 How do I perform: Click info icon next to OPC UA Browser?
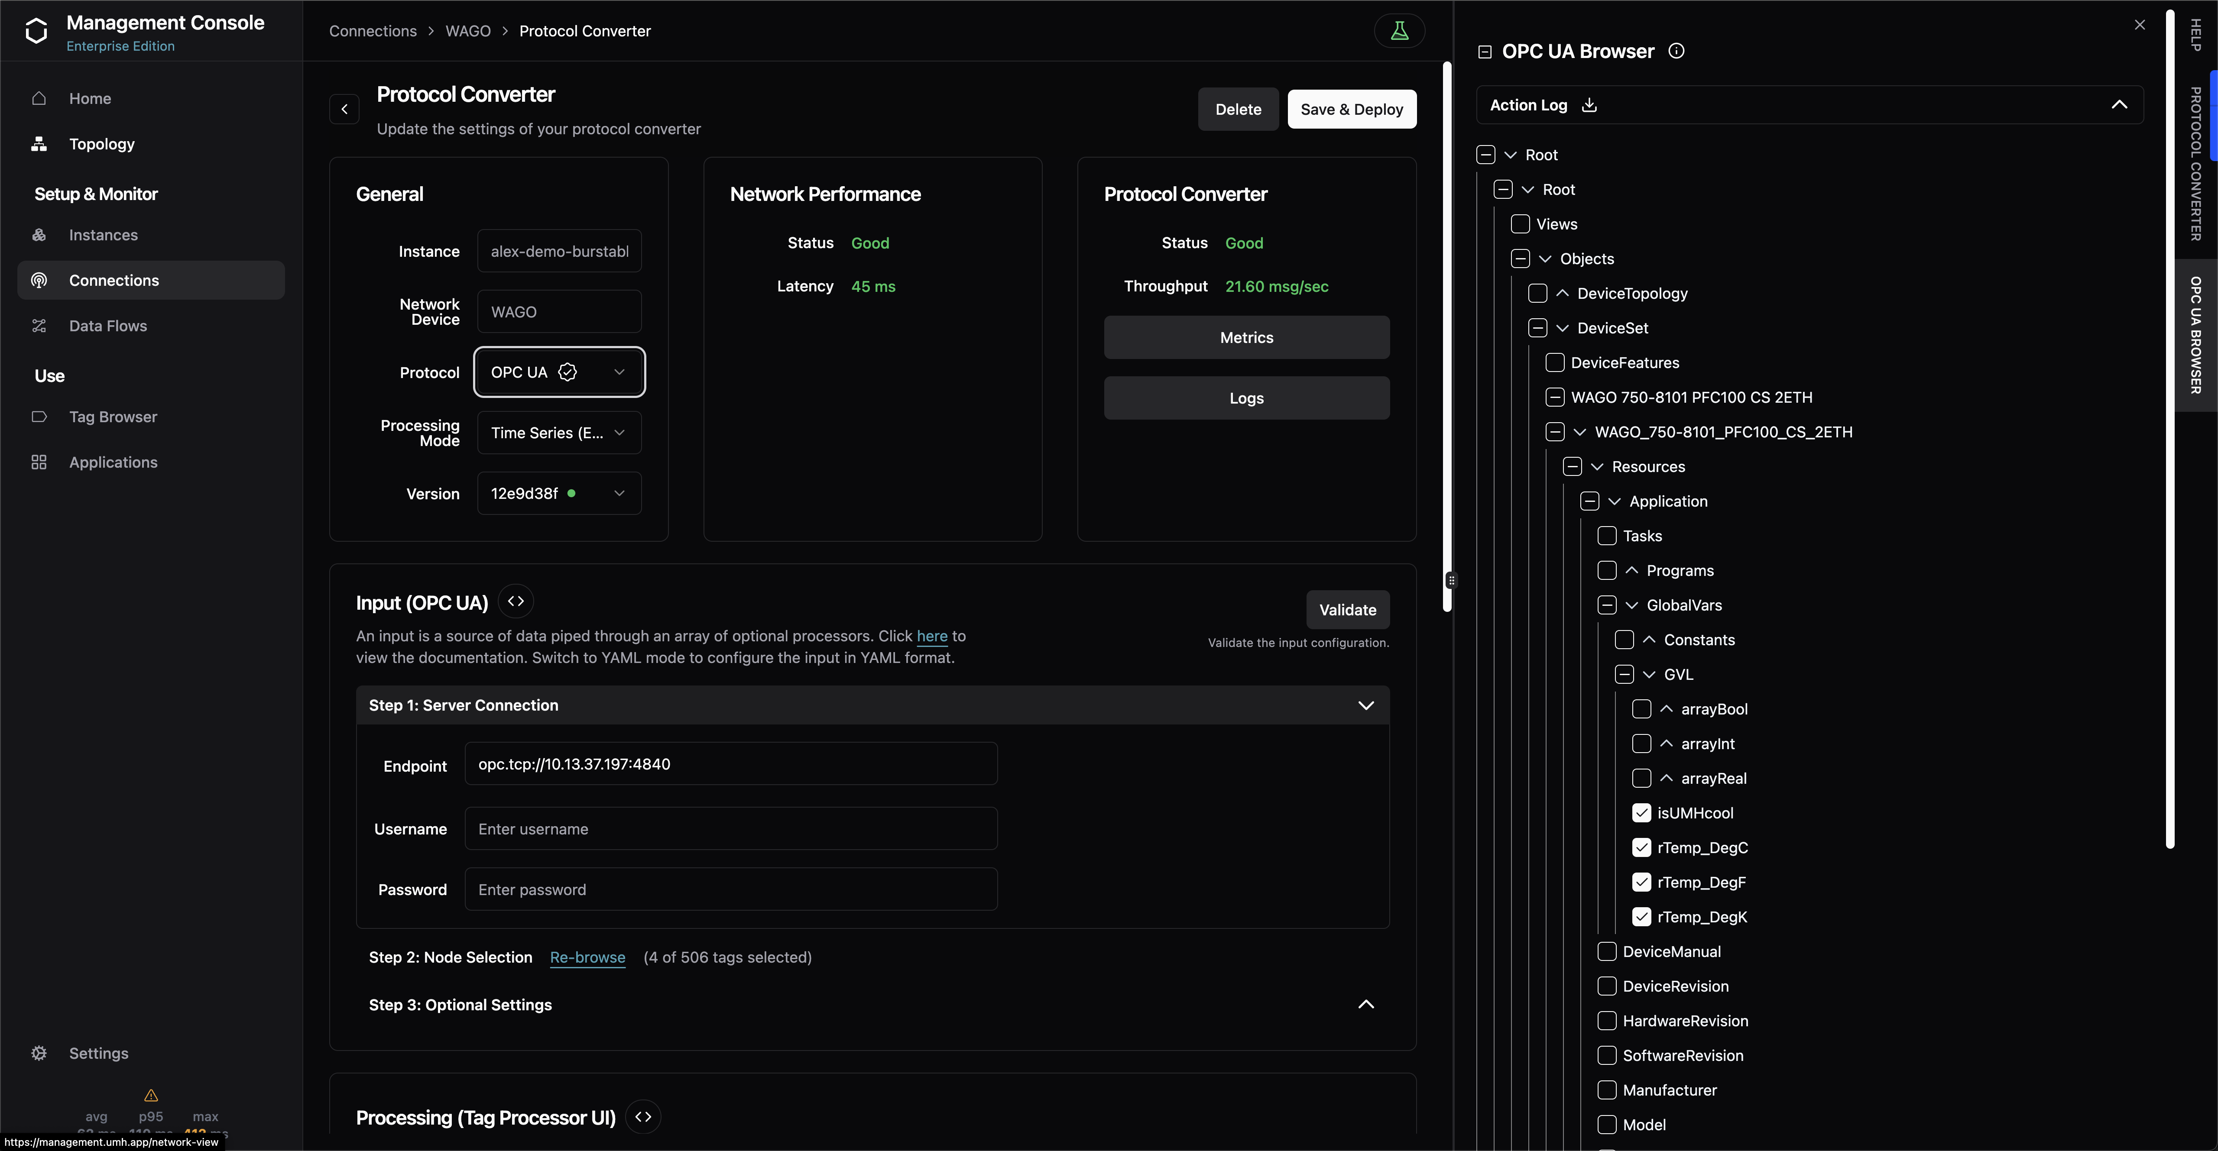(1676, 51)
